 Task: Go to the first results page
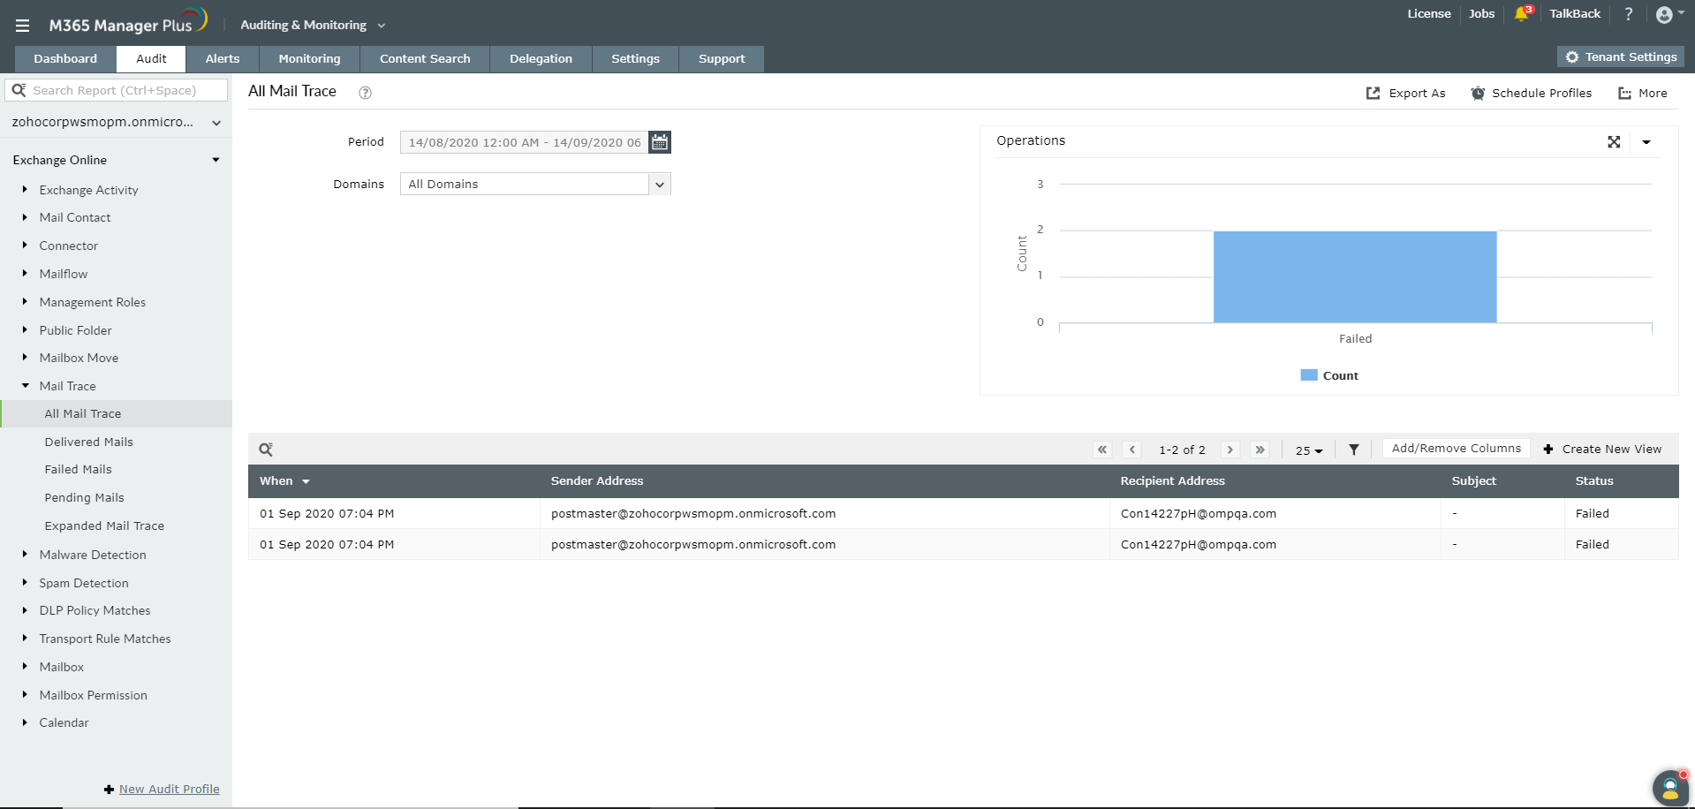pos(1102,450)
